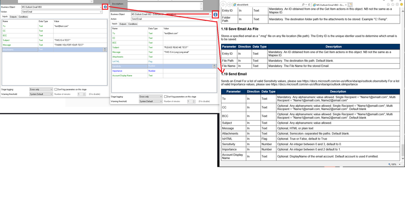Select CC row in left window
This screenshot has width=405, height=211.
tap(54, 31)
